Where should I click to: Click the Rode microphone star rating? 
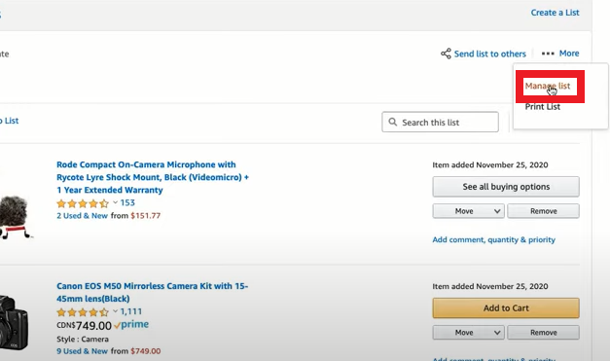click(x=83, y=203)
